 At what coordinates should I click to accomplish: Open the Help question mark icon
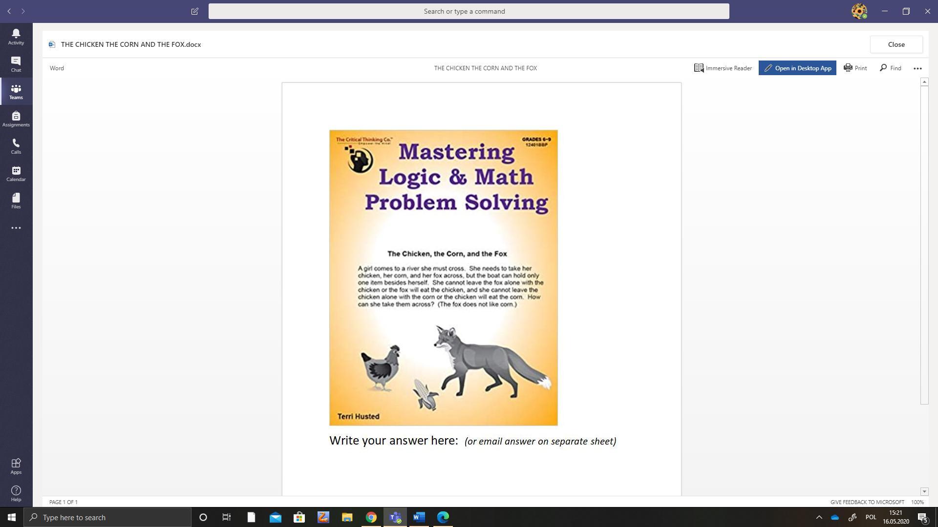(x=16, y=493)
